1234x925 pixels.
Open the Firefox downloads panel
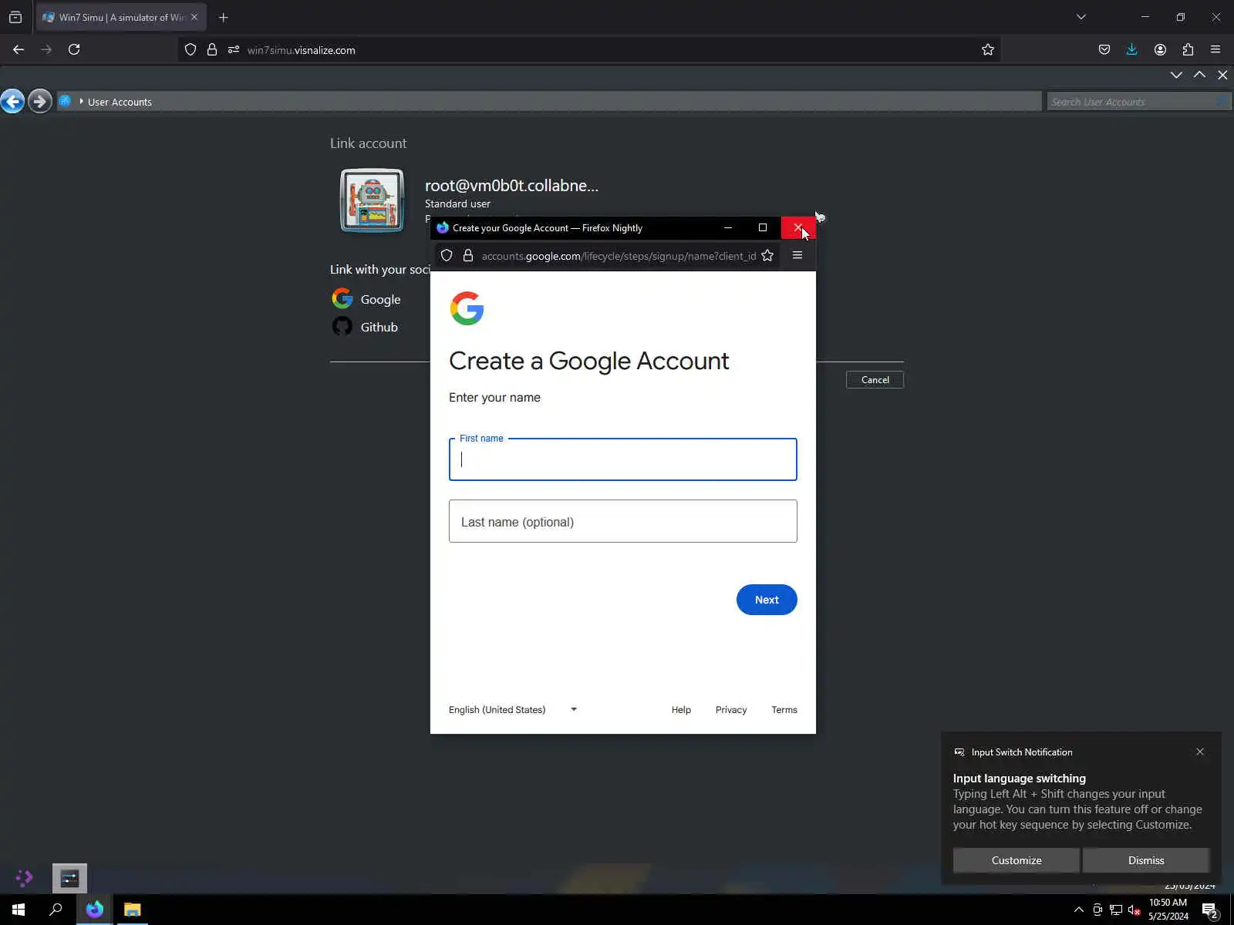click(1132, 49)
